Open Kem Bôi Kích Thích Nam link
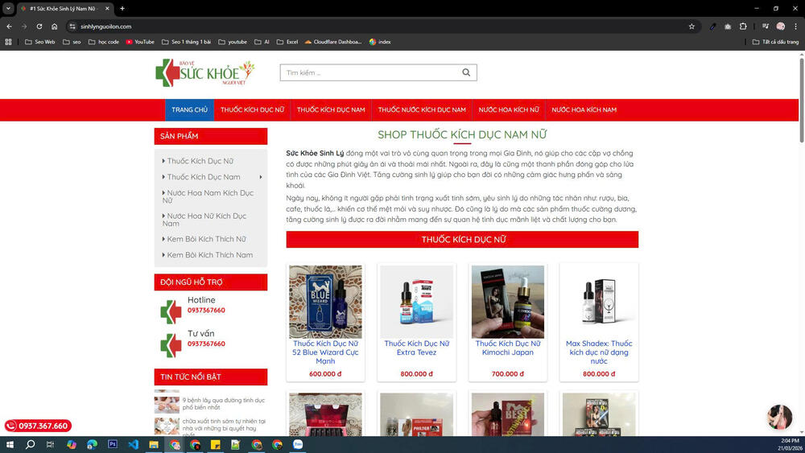Viewport: 805px width, 453px height. click(x=209, y=255)
